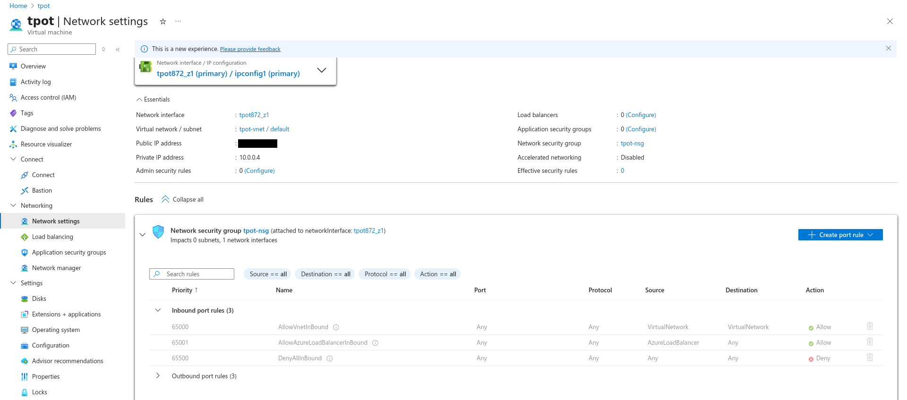
Task: Expand Outbound port rules section
Action: coord(158,376)
